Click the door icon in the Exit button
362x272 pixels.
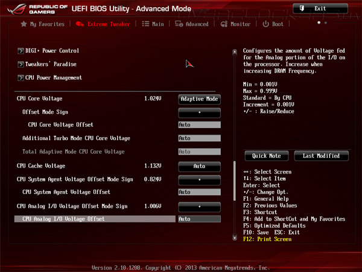302,8
